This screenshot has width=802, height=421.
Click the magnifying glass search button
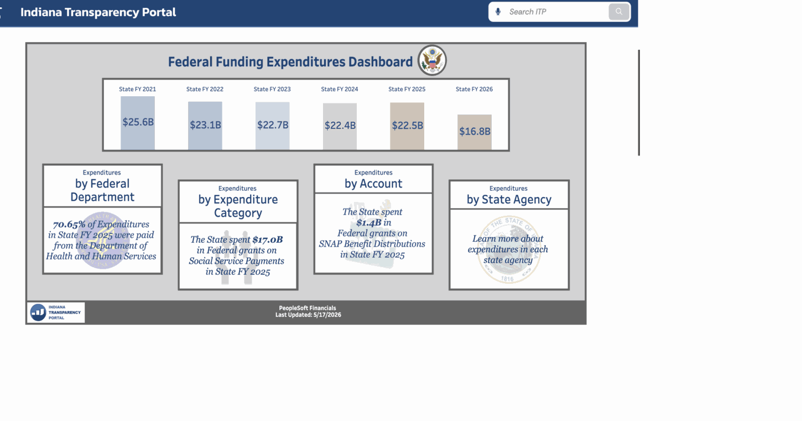[619, 12]
